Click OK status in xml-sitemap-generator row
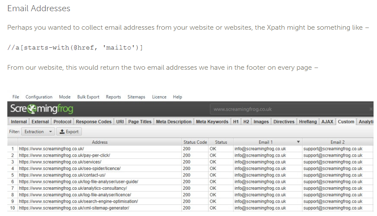 [x=213, y=208]
